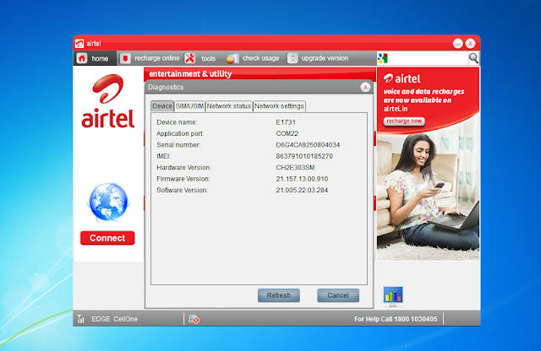Click the Cancel button
Screen dimensions: 541x351
(338, 295)
